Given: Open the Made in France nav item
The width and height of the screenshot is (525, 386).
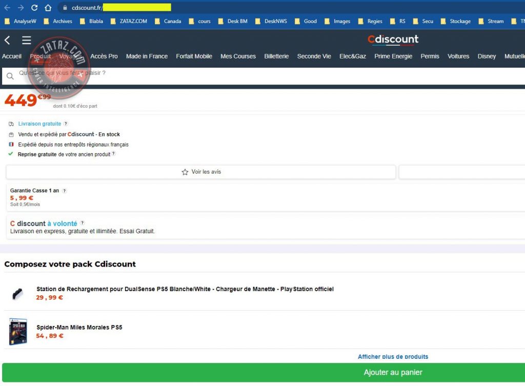Looking at the screenshot, I should (x=147, y=56).
